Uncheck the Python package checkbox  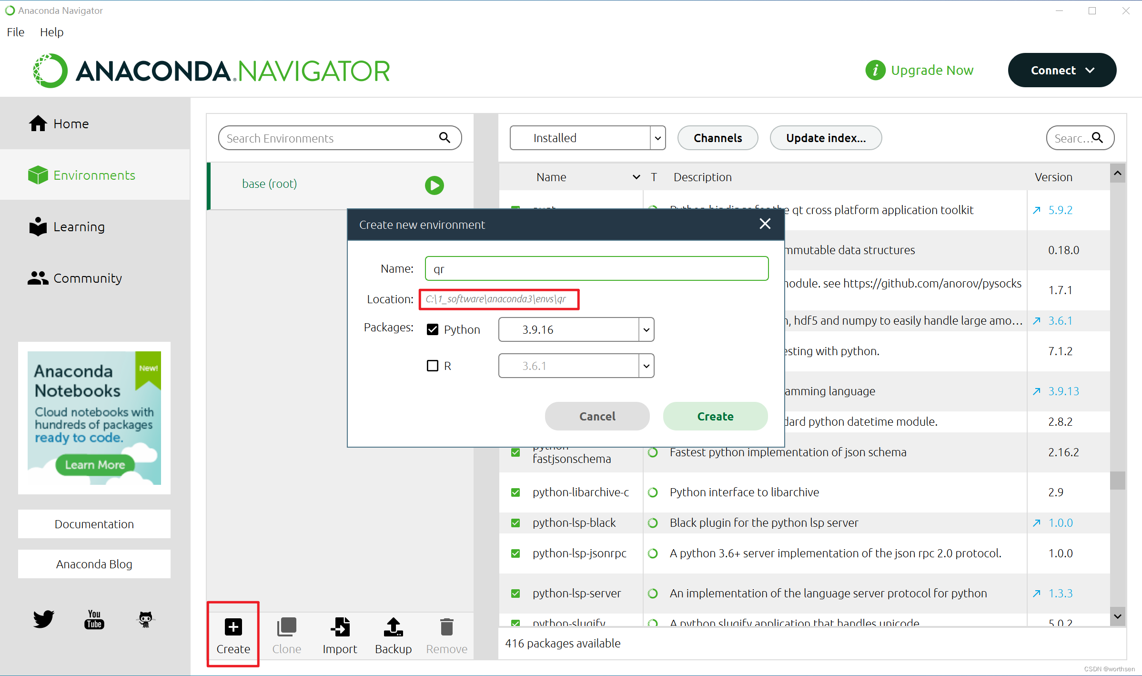click(432, 329)
